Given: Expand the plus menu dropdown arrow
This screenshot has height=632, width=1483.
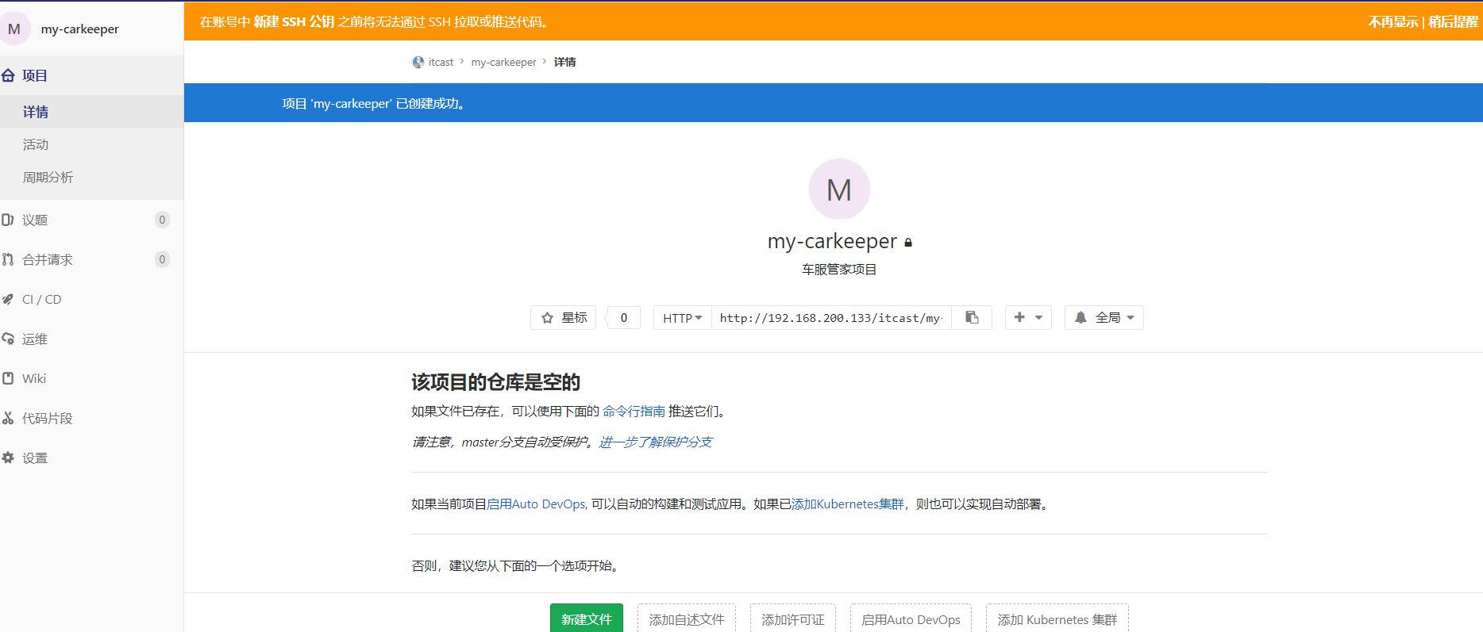Looking at the screenshot, I should point(1038,317).
